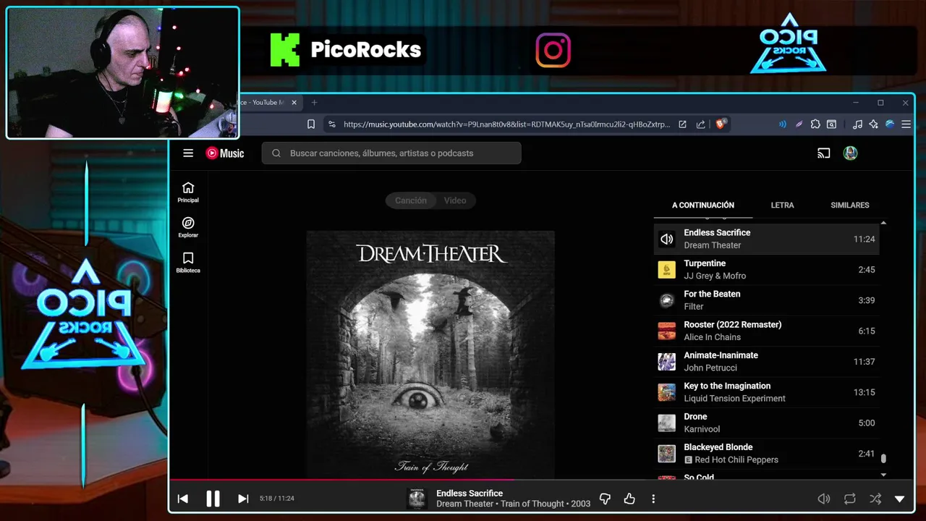Click the share page icon in address bar
The height and width of the screenshot is (521, 926).
pyautogui.click(x=701, y=124)
